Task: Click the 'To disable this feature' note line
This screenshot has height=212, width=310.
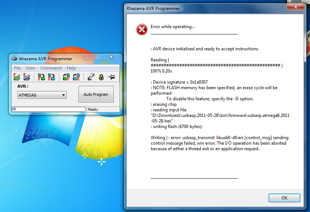Action: point(210,99)
